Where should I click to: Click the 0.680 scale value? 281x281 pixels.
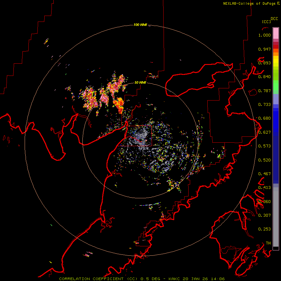click(x=264, y=118)
